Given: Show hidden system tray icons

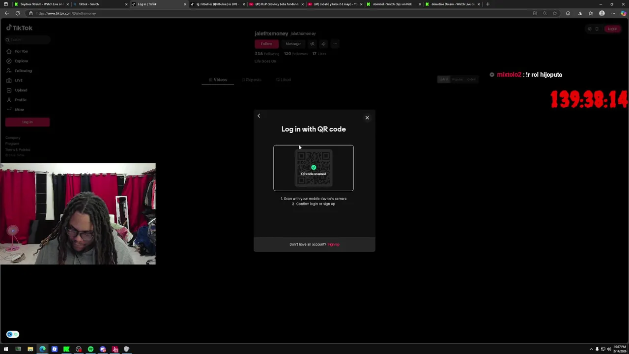Looking at the screenshot, I should pyautogui.click(x=591, y=349).
